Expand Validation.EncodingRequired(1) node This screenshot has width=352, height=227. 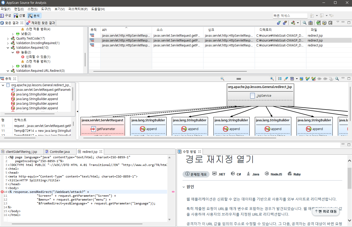[x=8, y=43]
